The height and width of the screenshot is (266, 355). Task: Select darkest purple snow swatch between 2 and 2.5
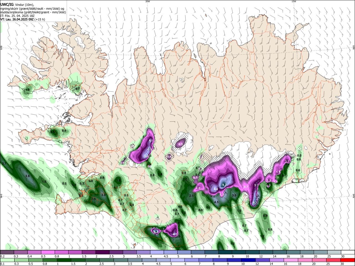click(102, 252)
